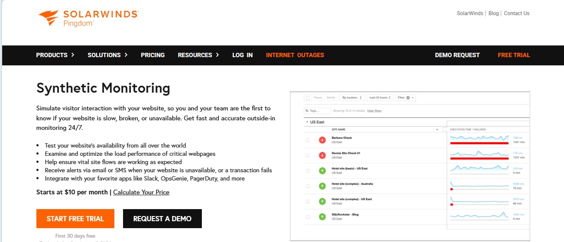Open the By location dropdown
The height and width of the screenshot is (242, 564).
tap(352, 98)
